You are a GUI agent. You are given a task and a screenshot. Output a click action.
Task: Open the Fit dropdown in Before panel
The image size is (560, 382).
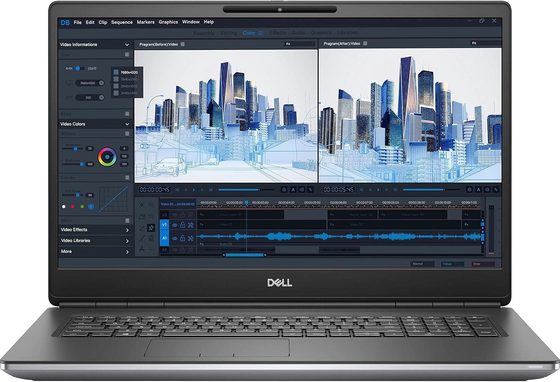(x=300, y=44)
